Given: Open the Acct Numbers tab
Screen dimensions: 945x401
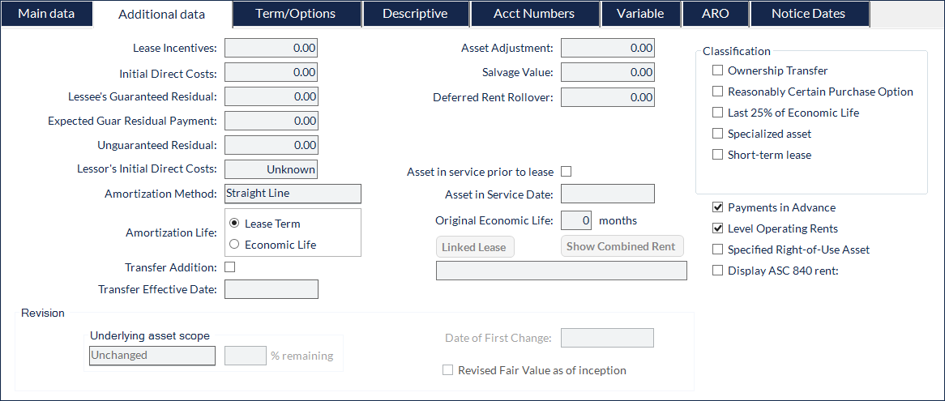Looking at the screenshot, I should 534,14.
